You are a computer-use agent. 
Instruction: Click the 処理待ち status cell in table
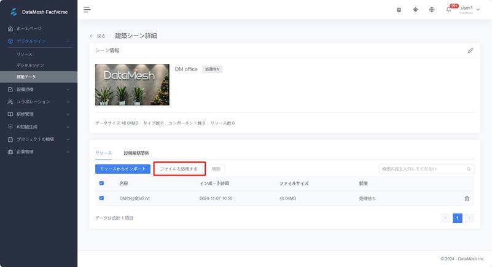click(x=367, y=198)
